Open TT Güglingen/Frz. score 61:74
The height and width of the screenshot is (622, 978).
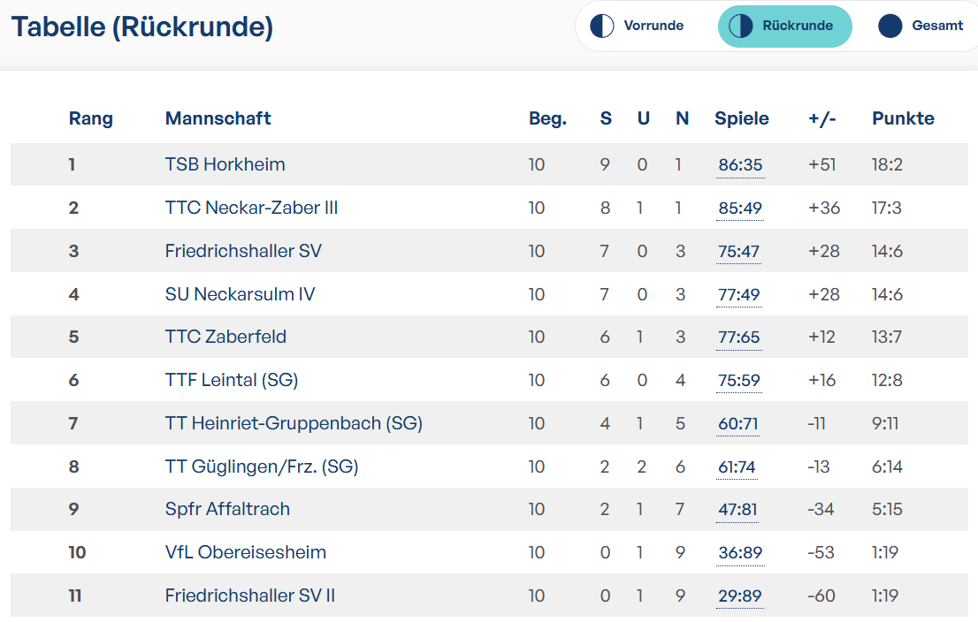[x=737, y=467]
